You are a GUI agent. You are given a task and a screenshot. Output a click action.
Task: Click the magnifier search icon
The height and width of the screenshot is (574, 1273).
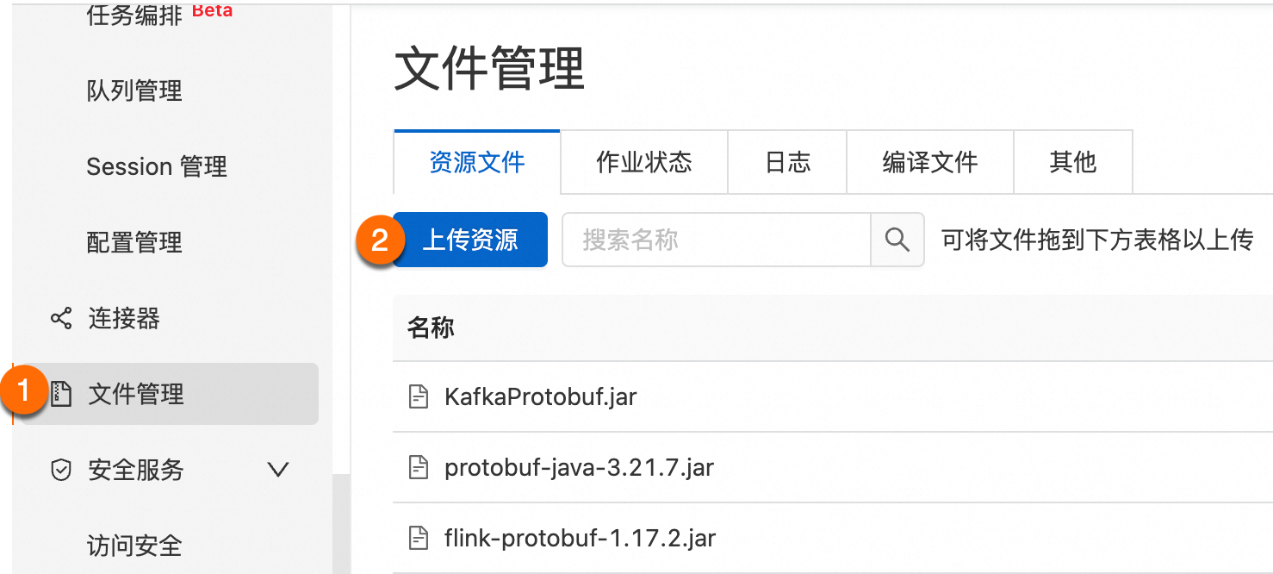pos(897,240)
